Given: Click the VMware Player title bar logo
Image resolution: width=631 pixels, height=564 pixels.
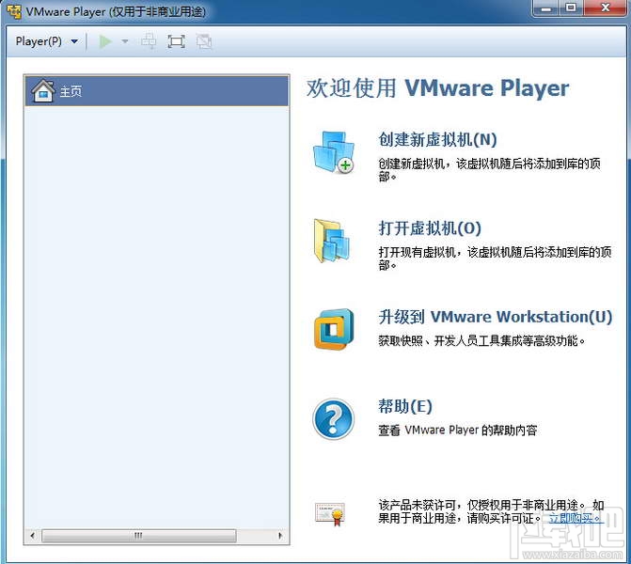Looking at the screenshot, I should click(14, 11).
